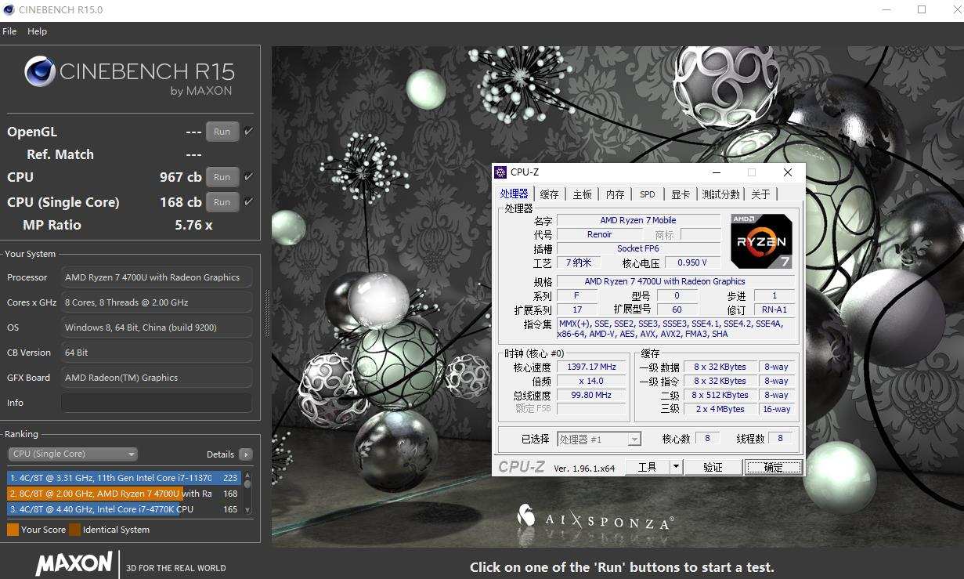Viewport: 964px width, 579px height.
Task: Close the CPU-Z window
Action: coord(788,172)
